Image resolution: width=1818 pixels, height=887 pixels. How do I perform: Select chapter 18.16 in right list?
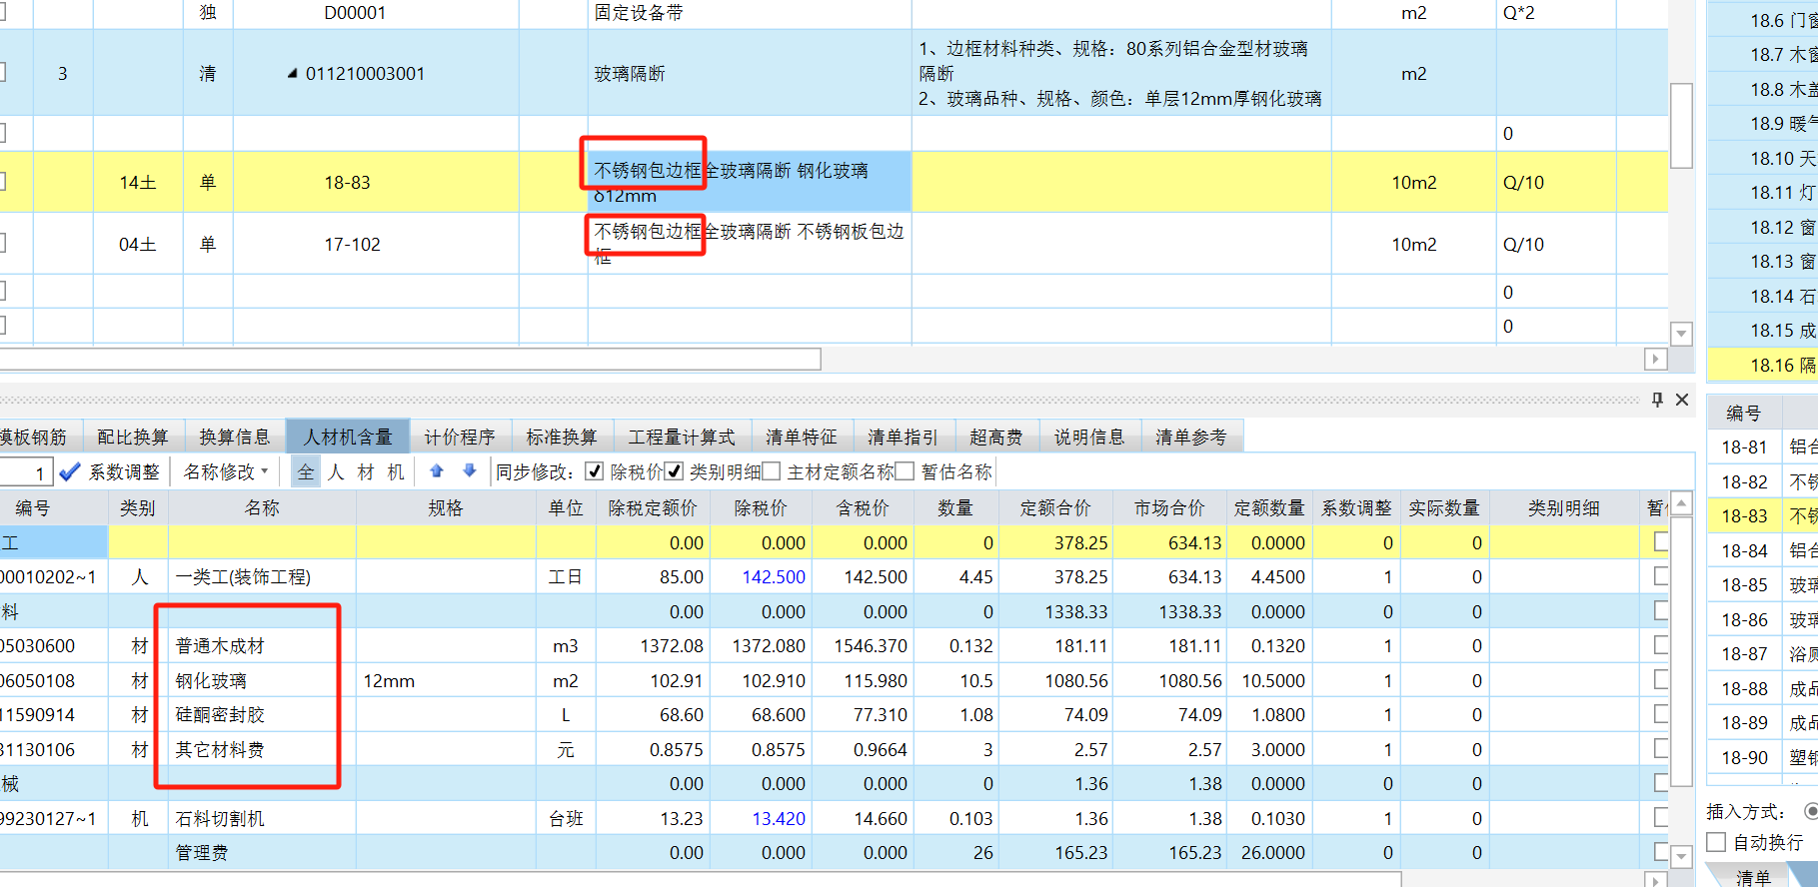click(1763, 365)
